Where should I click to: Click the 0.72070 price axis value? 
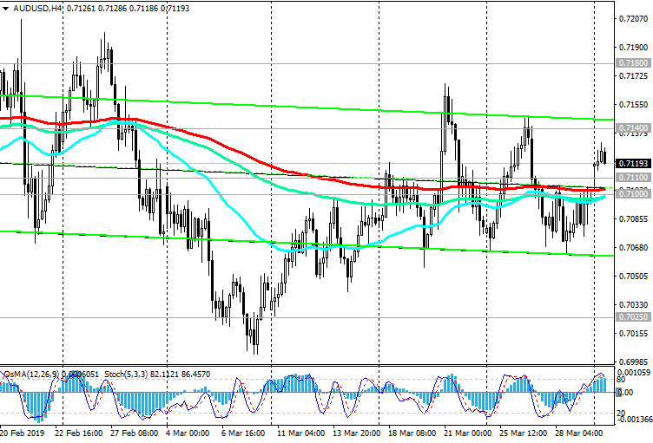click(633, 18)
